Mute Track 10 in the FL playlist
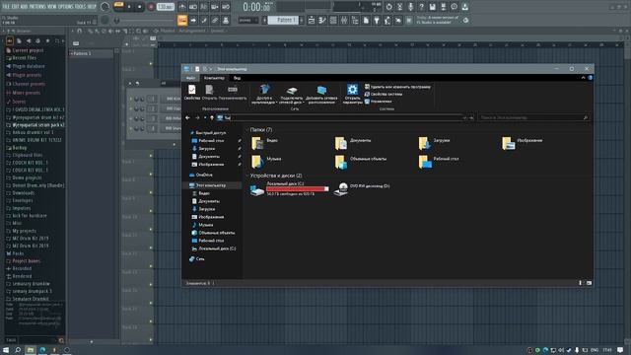 [x=151, y=229]
